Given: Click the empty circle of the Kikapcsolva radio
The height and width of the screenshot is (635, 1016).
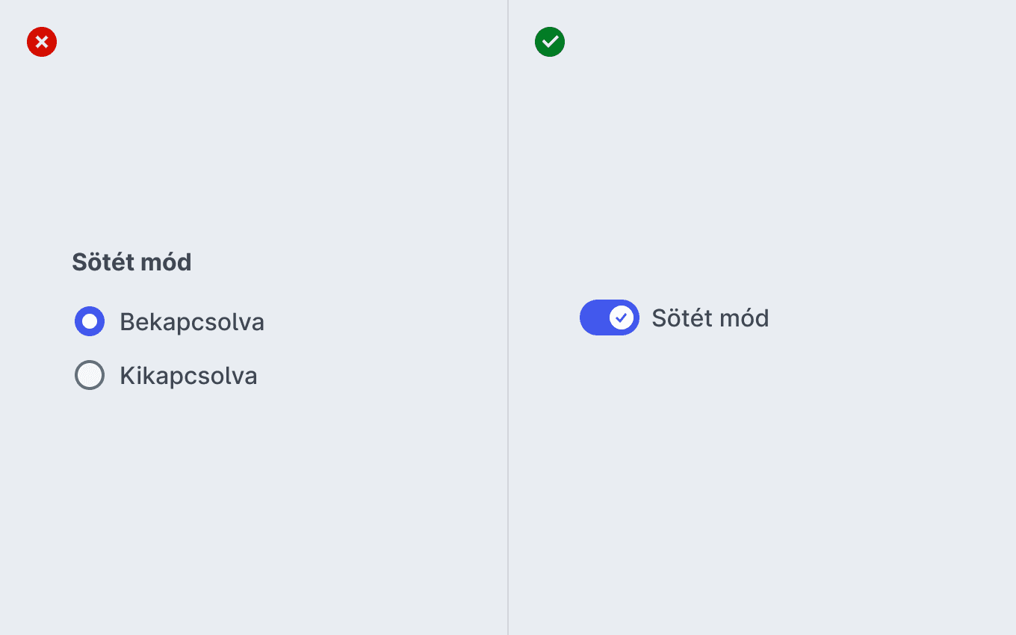Looking at the screenshot, I should coord(90,375).
